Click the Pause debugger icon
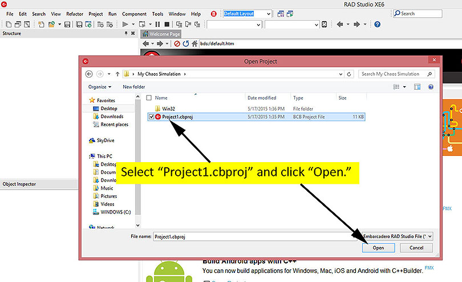The height and width of the screenshot is (282, 462). (157, 24)
